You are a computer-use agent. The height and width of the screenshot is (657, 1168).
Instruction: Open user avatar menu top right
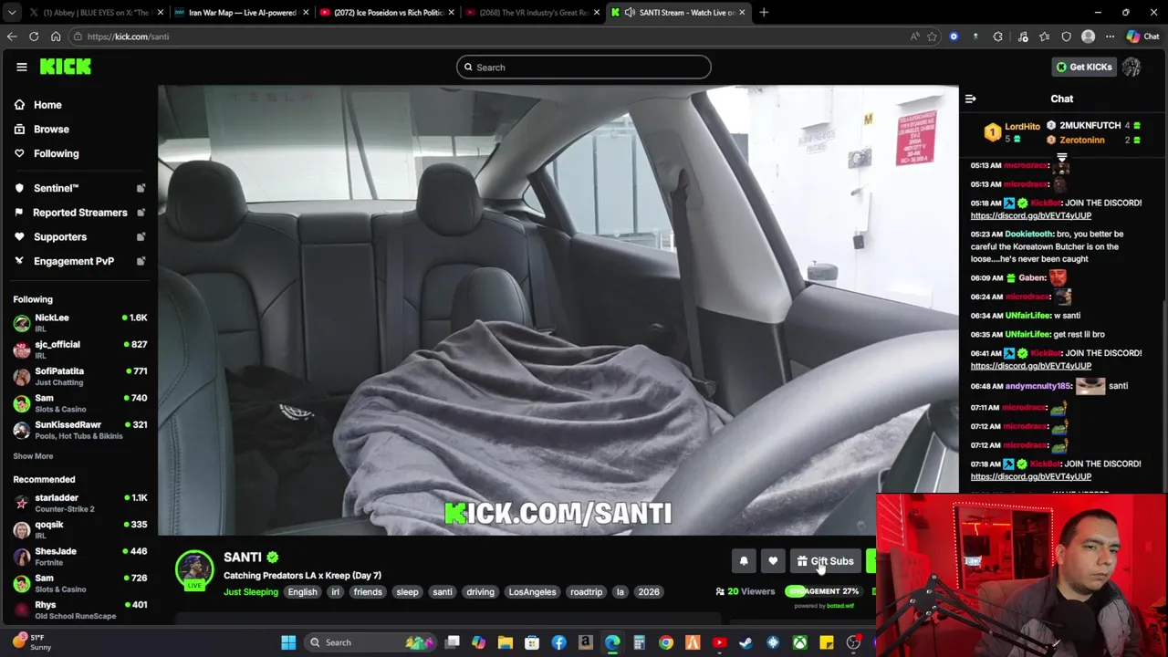pos(1131,67)
